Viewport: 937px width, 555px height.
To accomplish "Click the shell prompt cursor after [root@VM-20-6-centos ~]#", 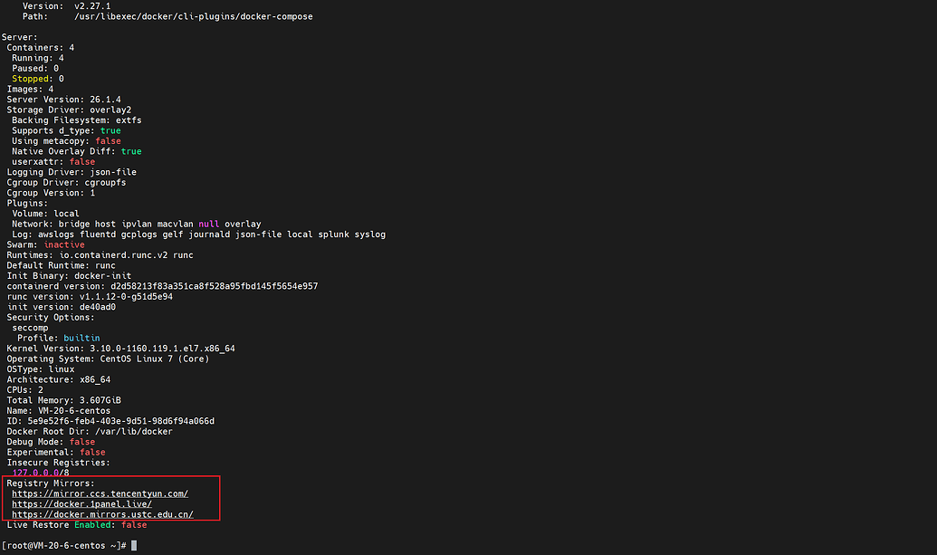I will (x=134, y=546).
